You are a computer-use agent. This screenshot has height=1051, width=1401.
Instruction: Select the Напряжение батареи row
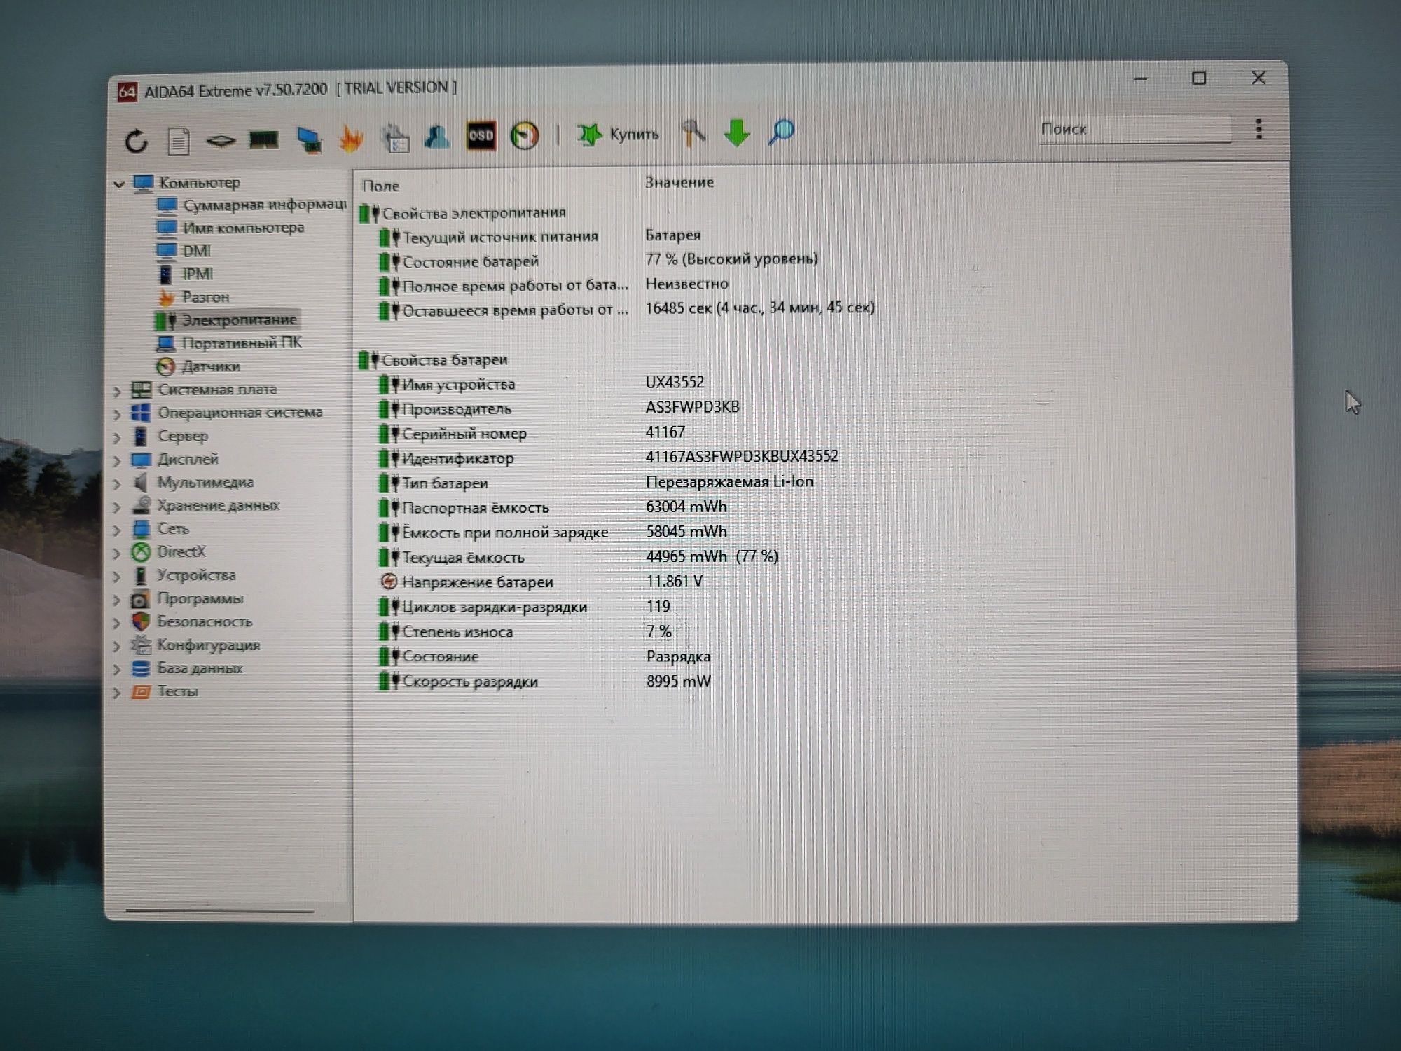click(x=541, y=582)
